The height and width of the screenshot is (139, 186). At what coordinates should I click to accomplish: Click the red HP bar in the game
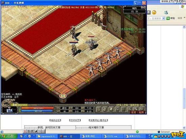point(38,108)
